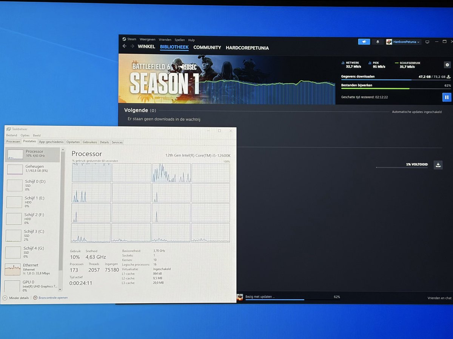
Task: Click 'Bezig met updaten' status in Steam footer
Action: click(260, 297)
